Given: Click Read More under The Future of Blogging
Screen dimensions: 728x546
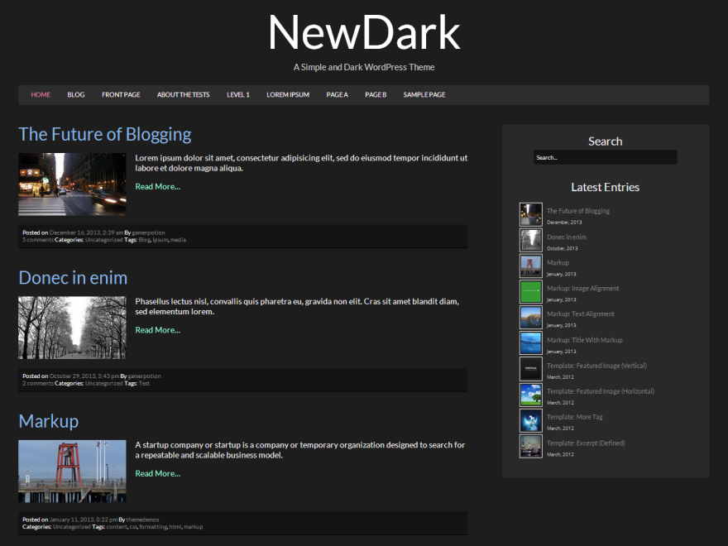Looking at the screenshot, I should click(157, 186).
